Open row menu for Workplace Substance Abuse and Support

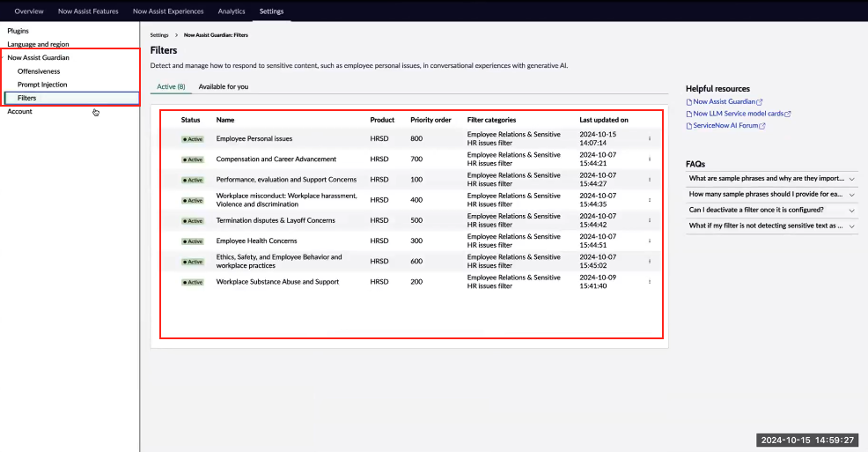[x=650, y=281]
